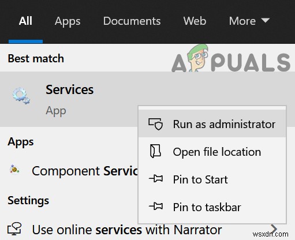The height and width of the screenshot is (240, 295).
Task: Expand the More dropdown
Action: (249, 21)
